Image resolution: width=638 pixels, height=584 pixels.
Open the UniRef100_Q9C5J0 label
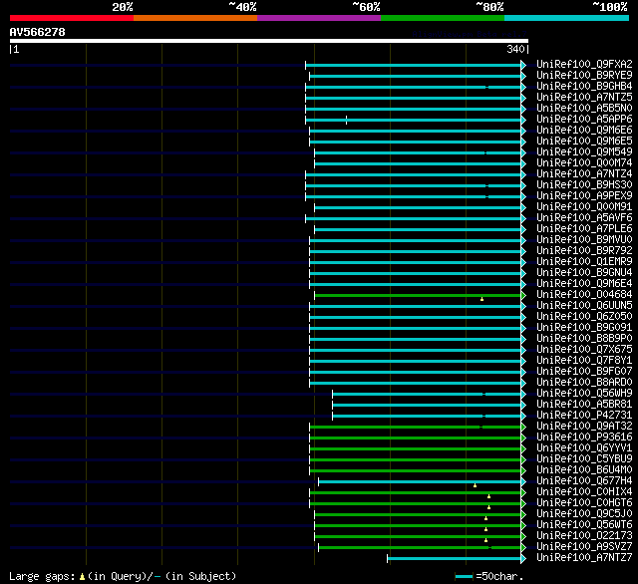(584, 514)
